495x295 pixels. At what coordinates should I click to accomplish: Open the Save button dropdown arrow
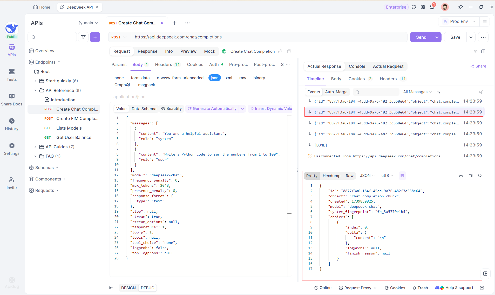(x=471, y=37)
